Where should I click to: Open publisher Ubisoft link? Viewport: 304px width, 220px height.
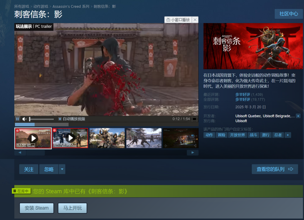[241, 121]
